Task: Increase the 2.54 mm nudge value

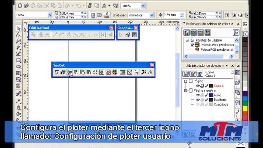Action: pos(182,14)
